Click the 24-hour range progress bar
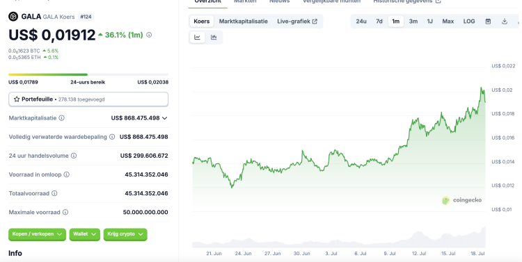Viewport: 522px width, 262px height. [x=88, y=74]
